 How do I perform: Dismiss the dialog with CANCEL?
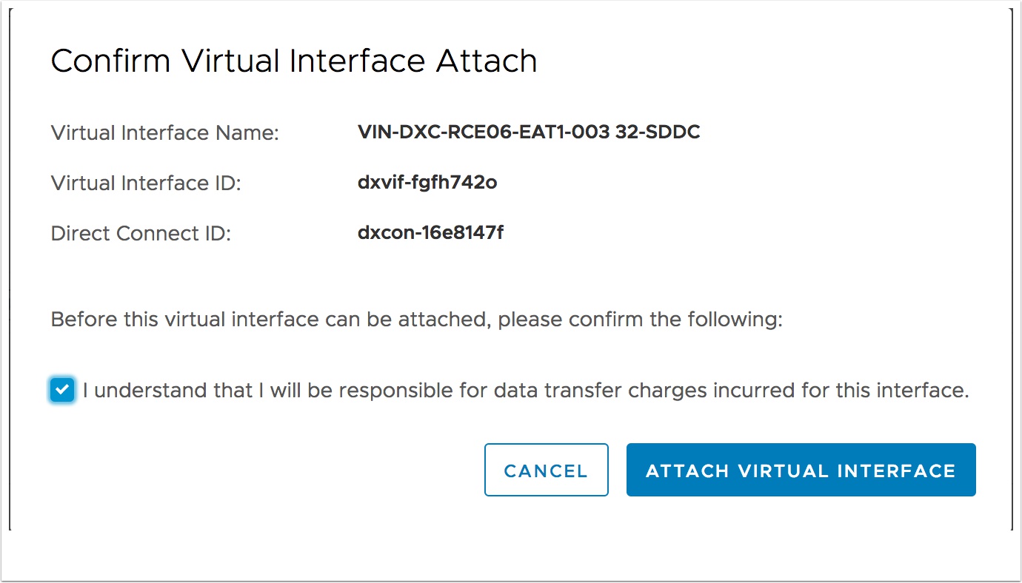point(546,470)
